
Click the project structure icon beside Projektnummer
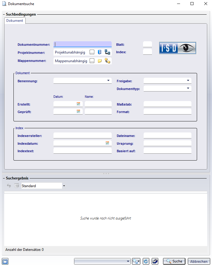click(107, 52)
